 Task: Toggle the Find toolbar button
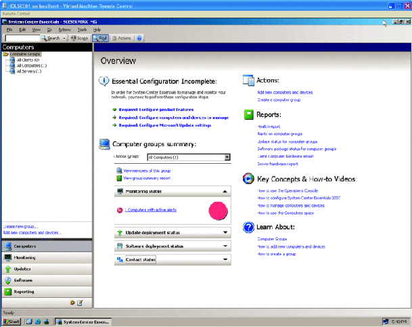(x=100, y=38)
